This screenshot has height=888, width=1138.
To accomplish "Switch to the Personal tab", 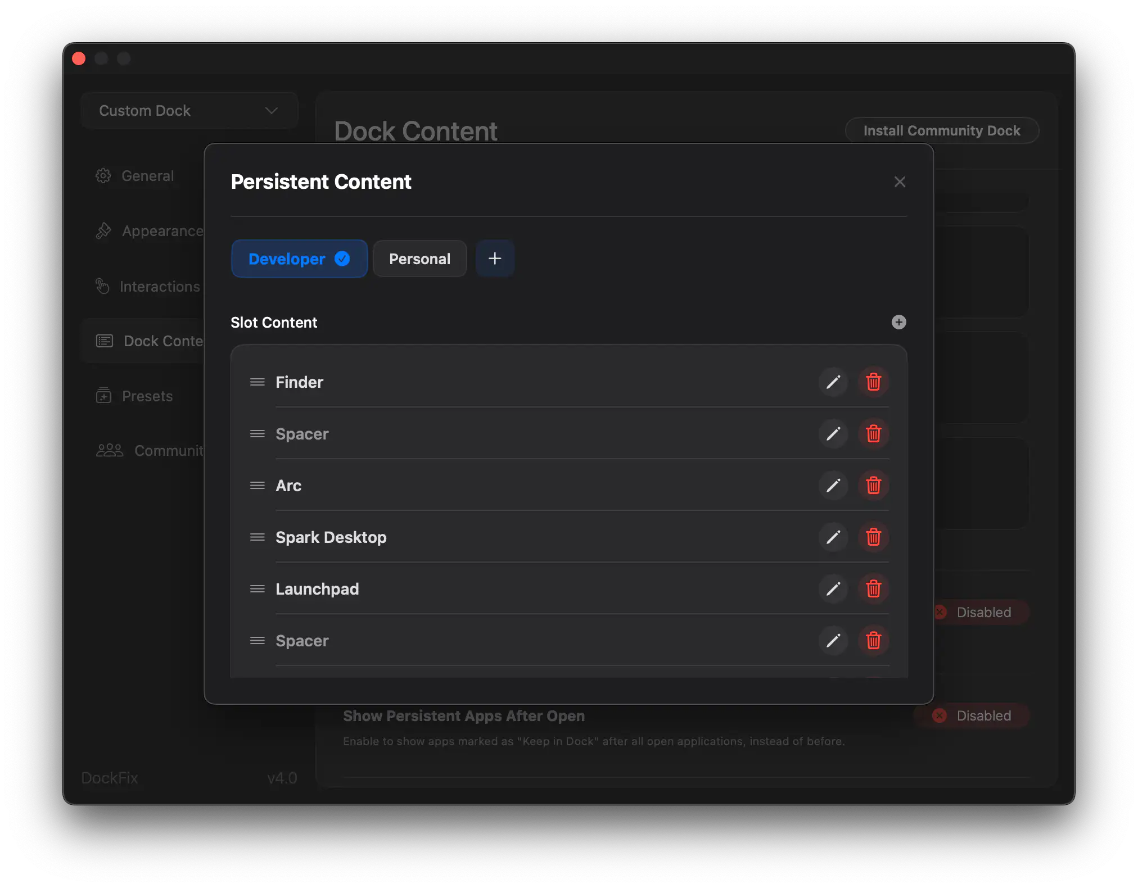I will pyautogui.click(x=419, y=259).
